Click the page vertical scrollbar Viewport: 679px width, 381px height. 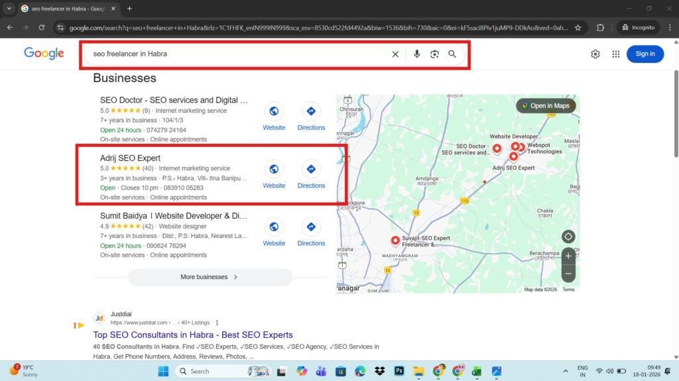[x=676, y=114]
